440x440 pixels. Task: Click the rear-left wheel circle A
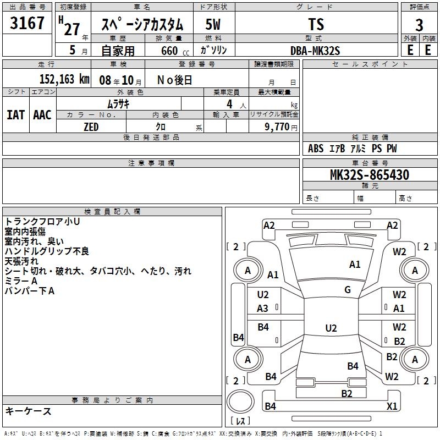pyautogui.click(x=248, y=359)
